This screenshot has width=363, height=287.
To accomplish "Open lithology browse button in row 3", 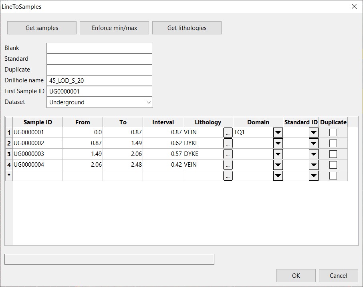I will (x=228, y=154).
